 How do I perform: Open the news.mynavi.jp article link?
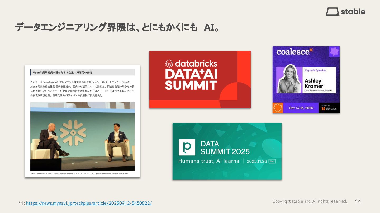point(89,203)
